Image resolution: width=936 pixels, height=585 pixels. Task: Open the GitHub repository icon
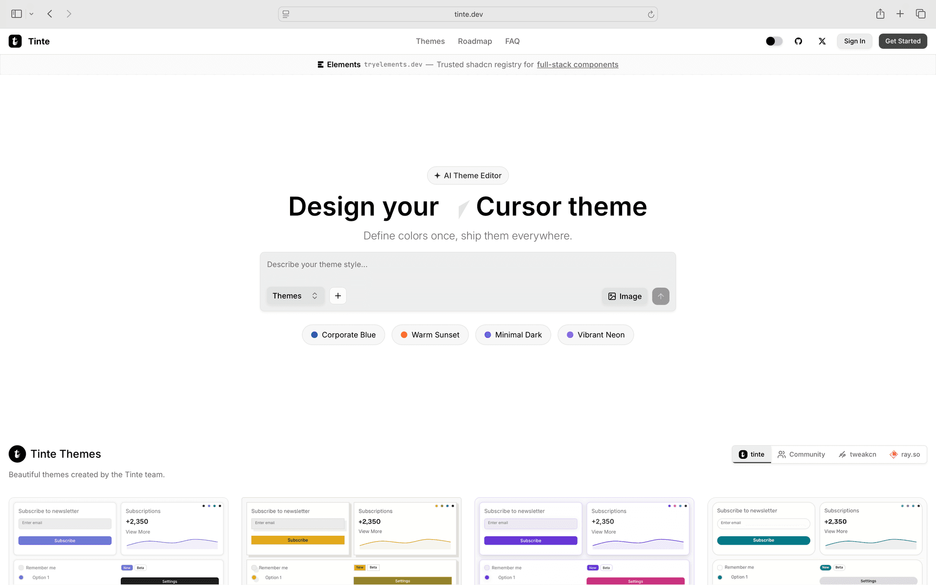tap(798, 41)
